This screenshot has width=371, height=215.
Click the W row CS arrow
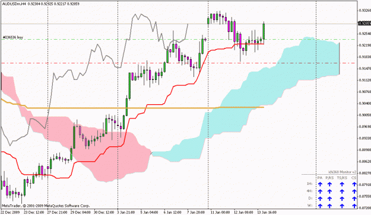pos(354,206)
